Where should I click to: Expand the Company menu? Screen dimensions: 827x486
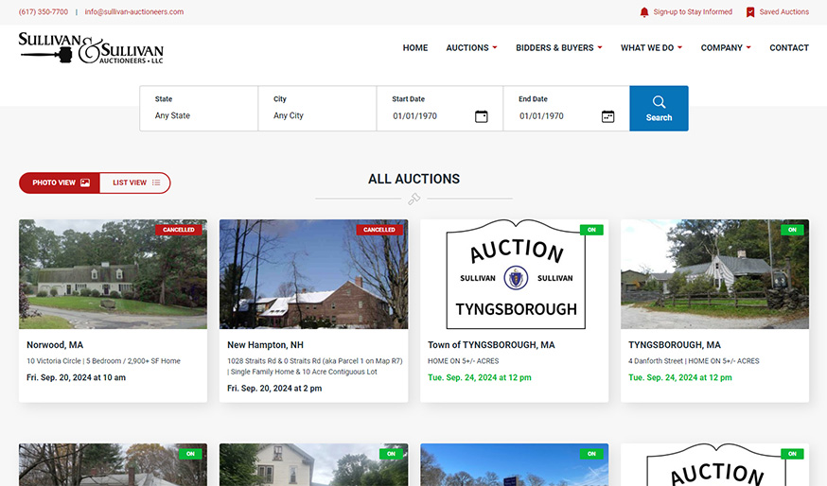[726, 48]
